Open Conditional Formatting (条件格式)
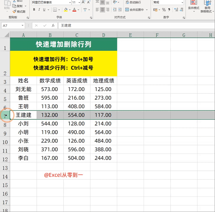 coord(194,6)
